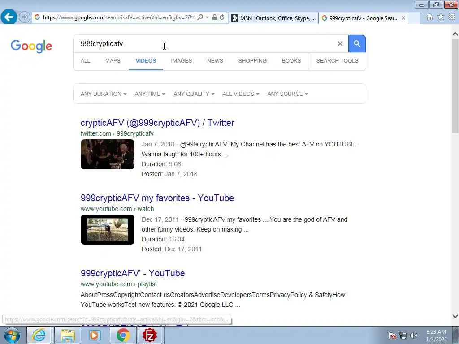Click the security lock icon in address bar

[x=215, y=17]
